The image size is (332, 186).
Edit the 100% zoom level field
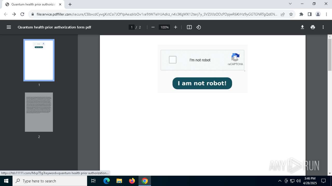tap(164, 27)
